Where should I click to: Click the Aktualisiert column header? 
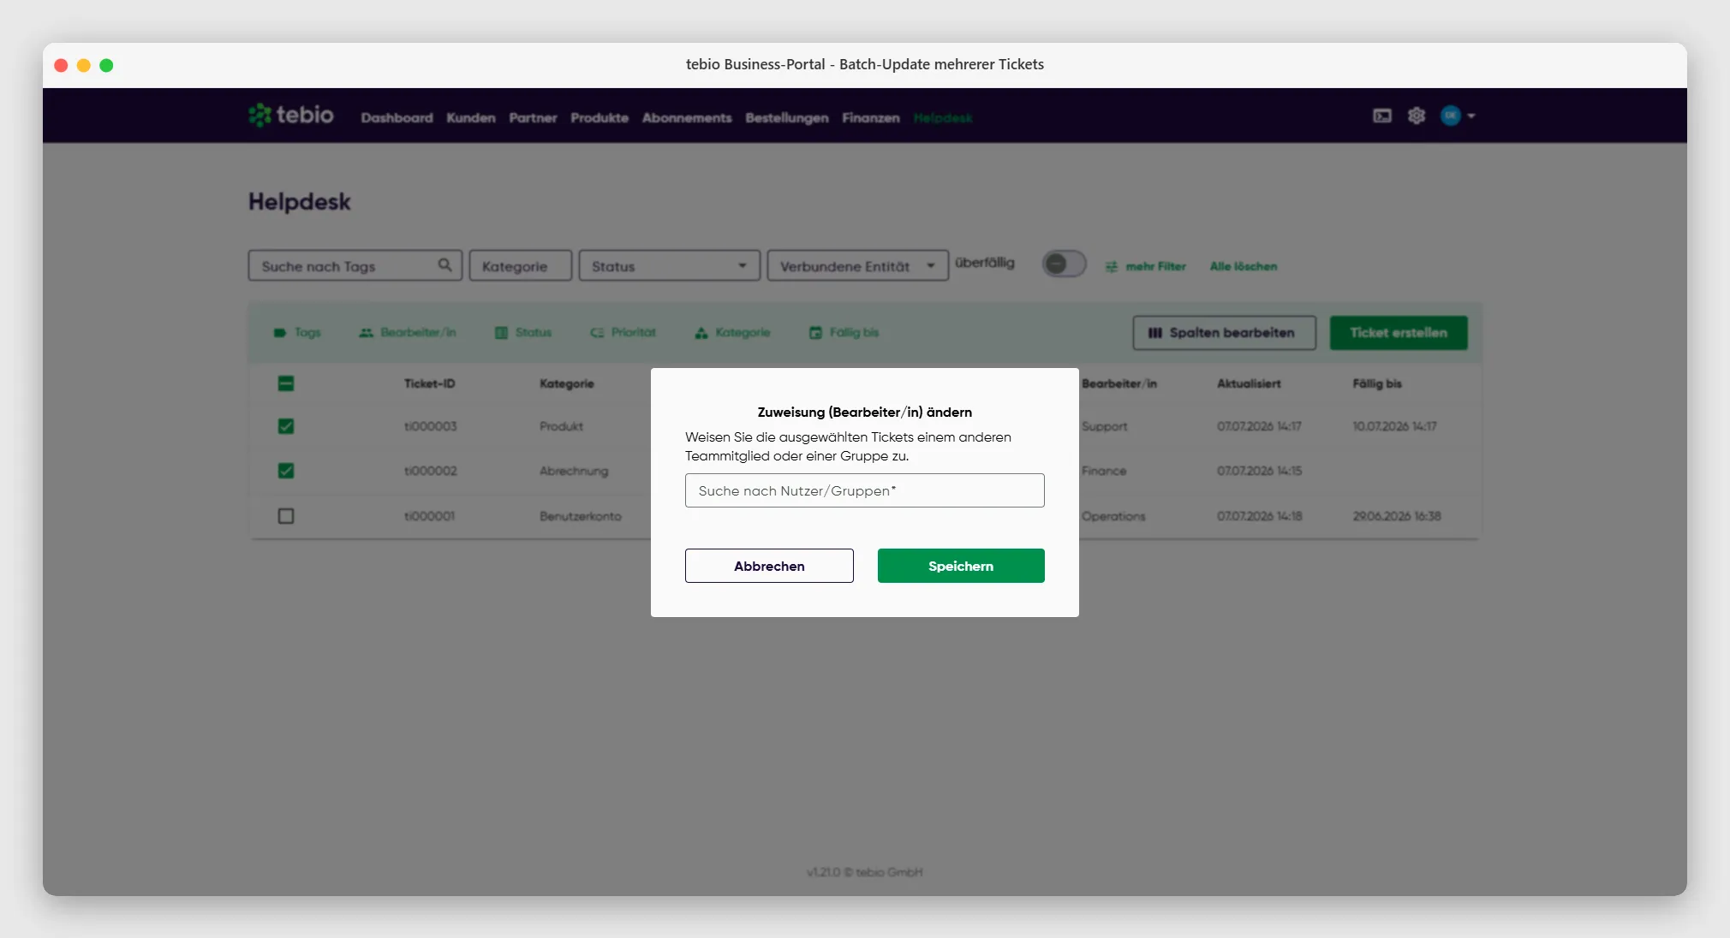pyautogui.click(x=1249, y=383)
